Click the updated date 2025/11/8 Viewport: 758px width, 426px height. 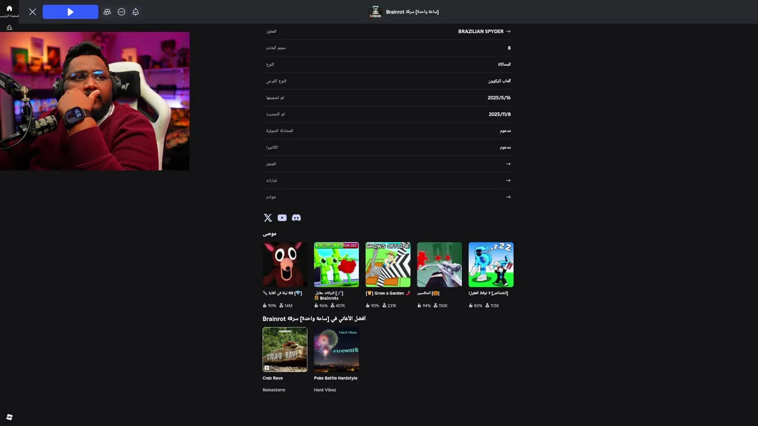click(x=499, y=114)
